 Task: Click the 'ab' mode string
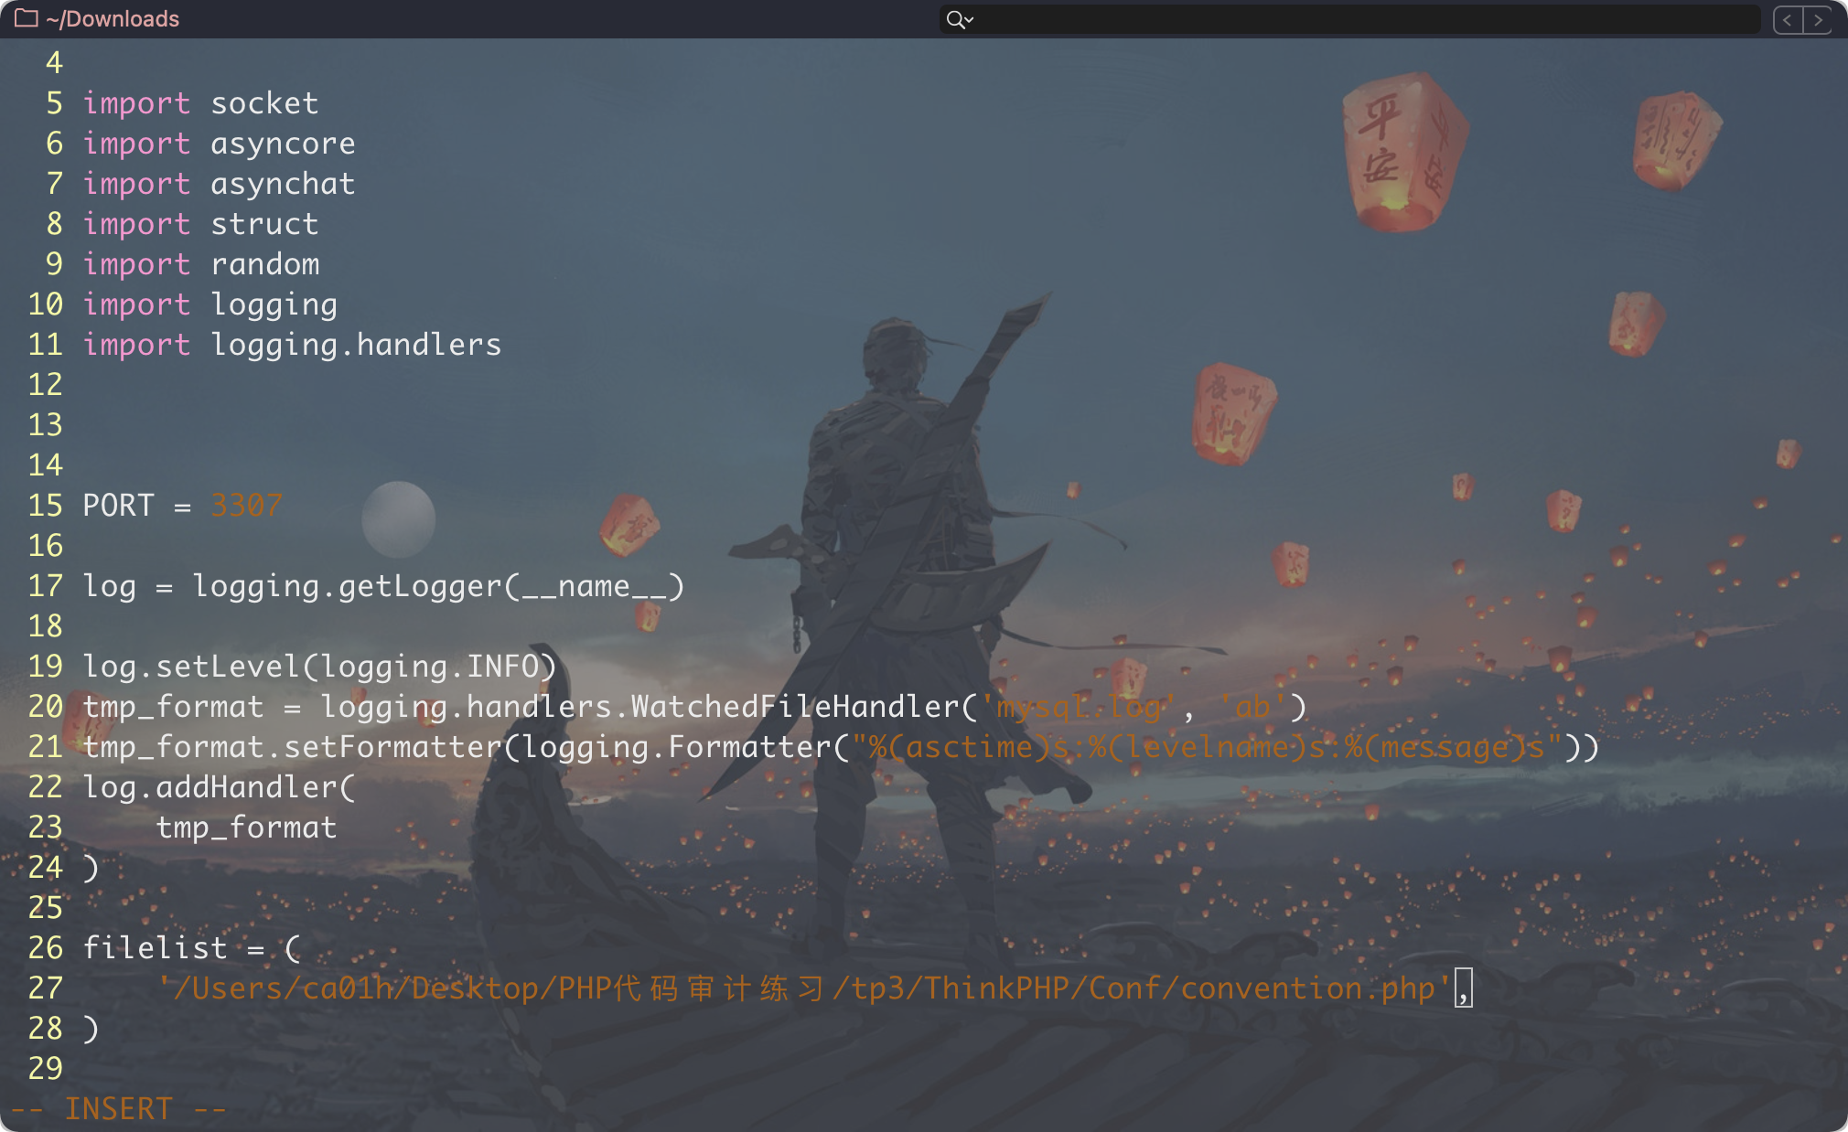click(1252, 707)
